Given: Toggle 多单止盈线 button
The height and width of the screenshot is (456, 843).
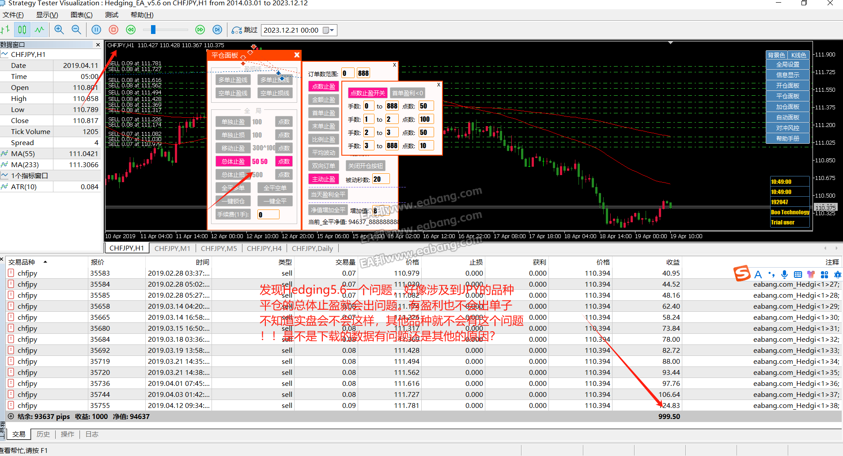Looking at the screenshot, I should 233,80.
